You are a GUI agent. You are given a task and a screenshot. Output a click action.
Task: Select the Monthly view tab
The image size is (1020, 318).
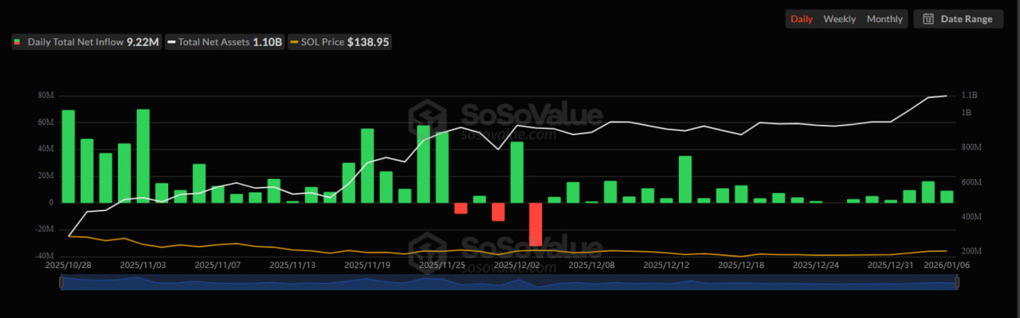tap(885, 19)
